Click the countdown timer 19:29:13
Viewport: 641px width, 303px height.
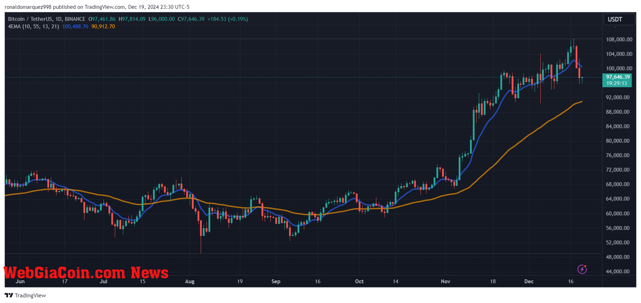617,83
